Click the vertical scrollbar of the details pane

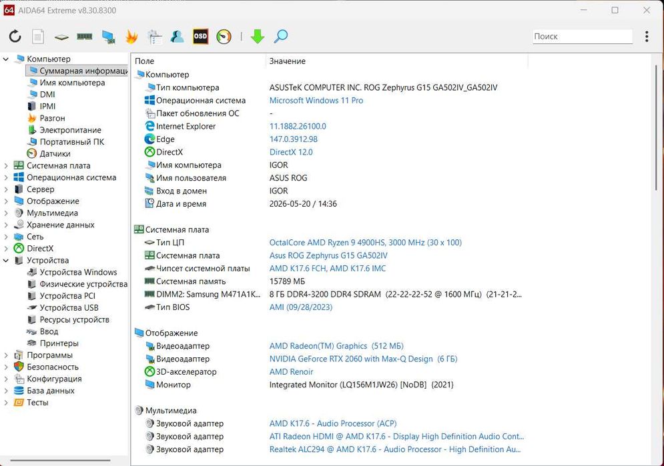pos(657,127)
